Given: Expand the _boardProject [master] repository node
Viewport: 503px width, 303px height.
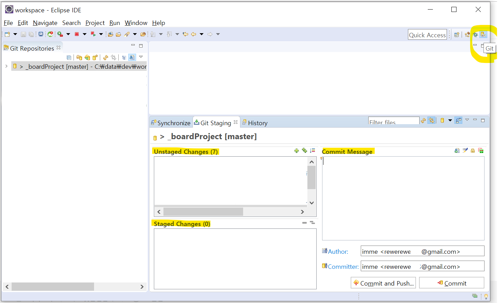Looking at the screenshot, I should (6, 66).
